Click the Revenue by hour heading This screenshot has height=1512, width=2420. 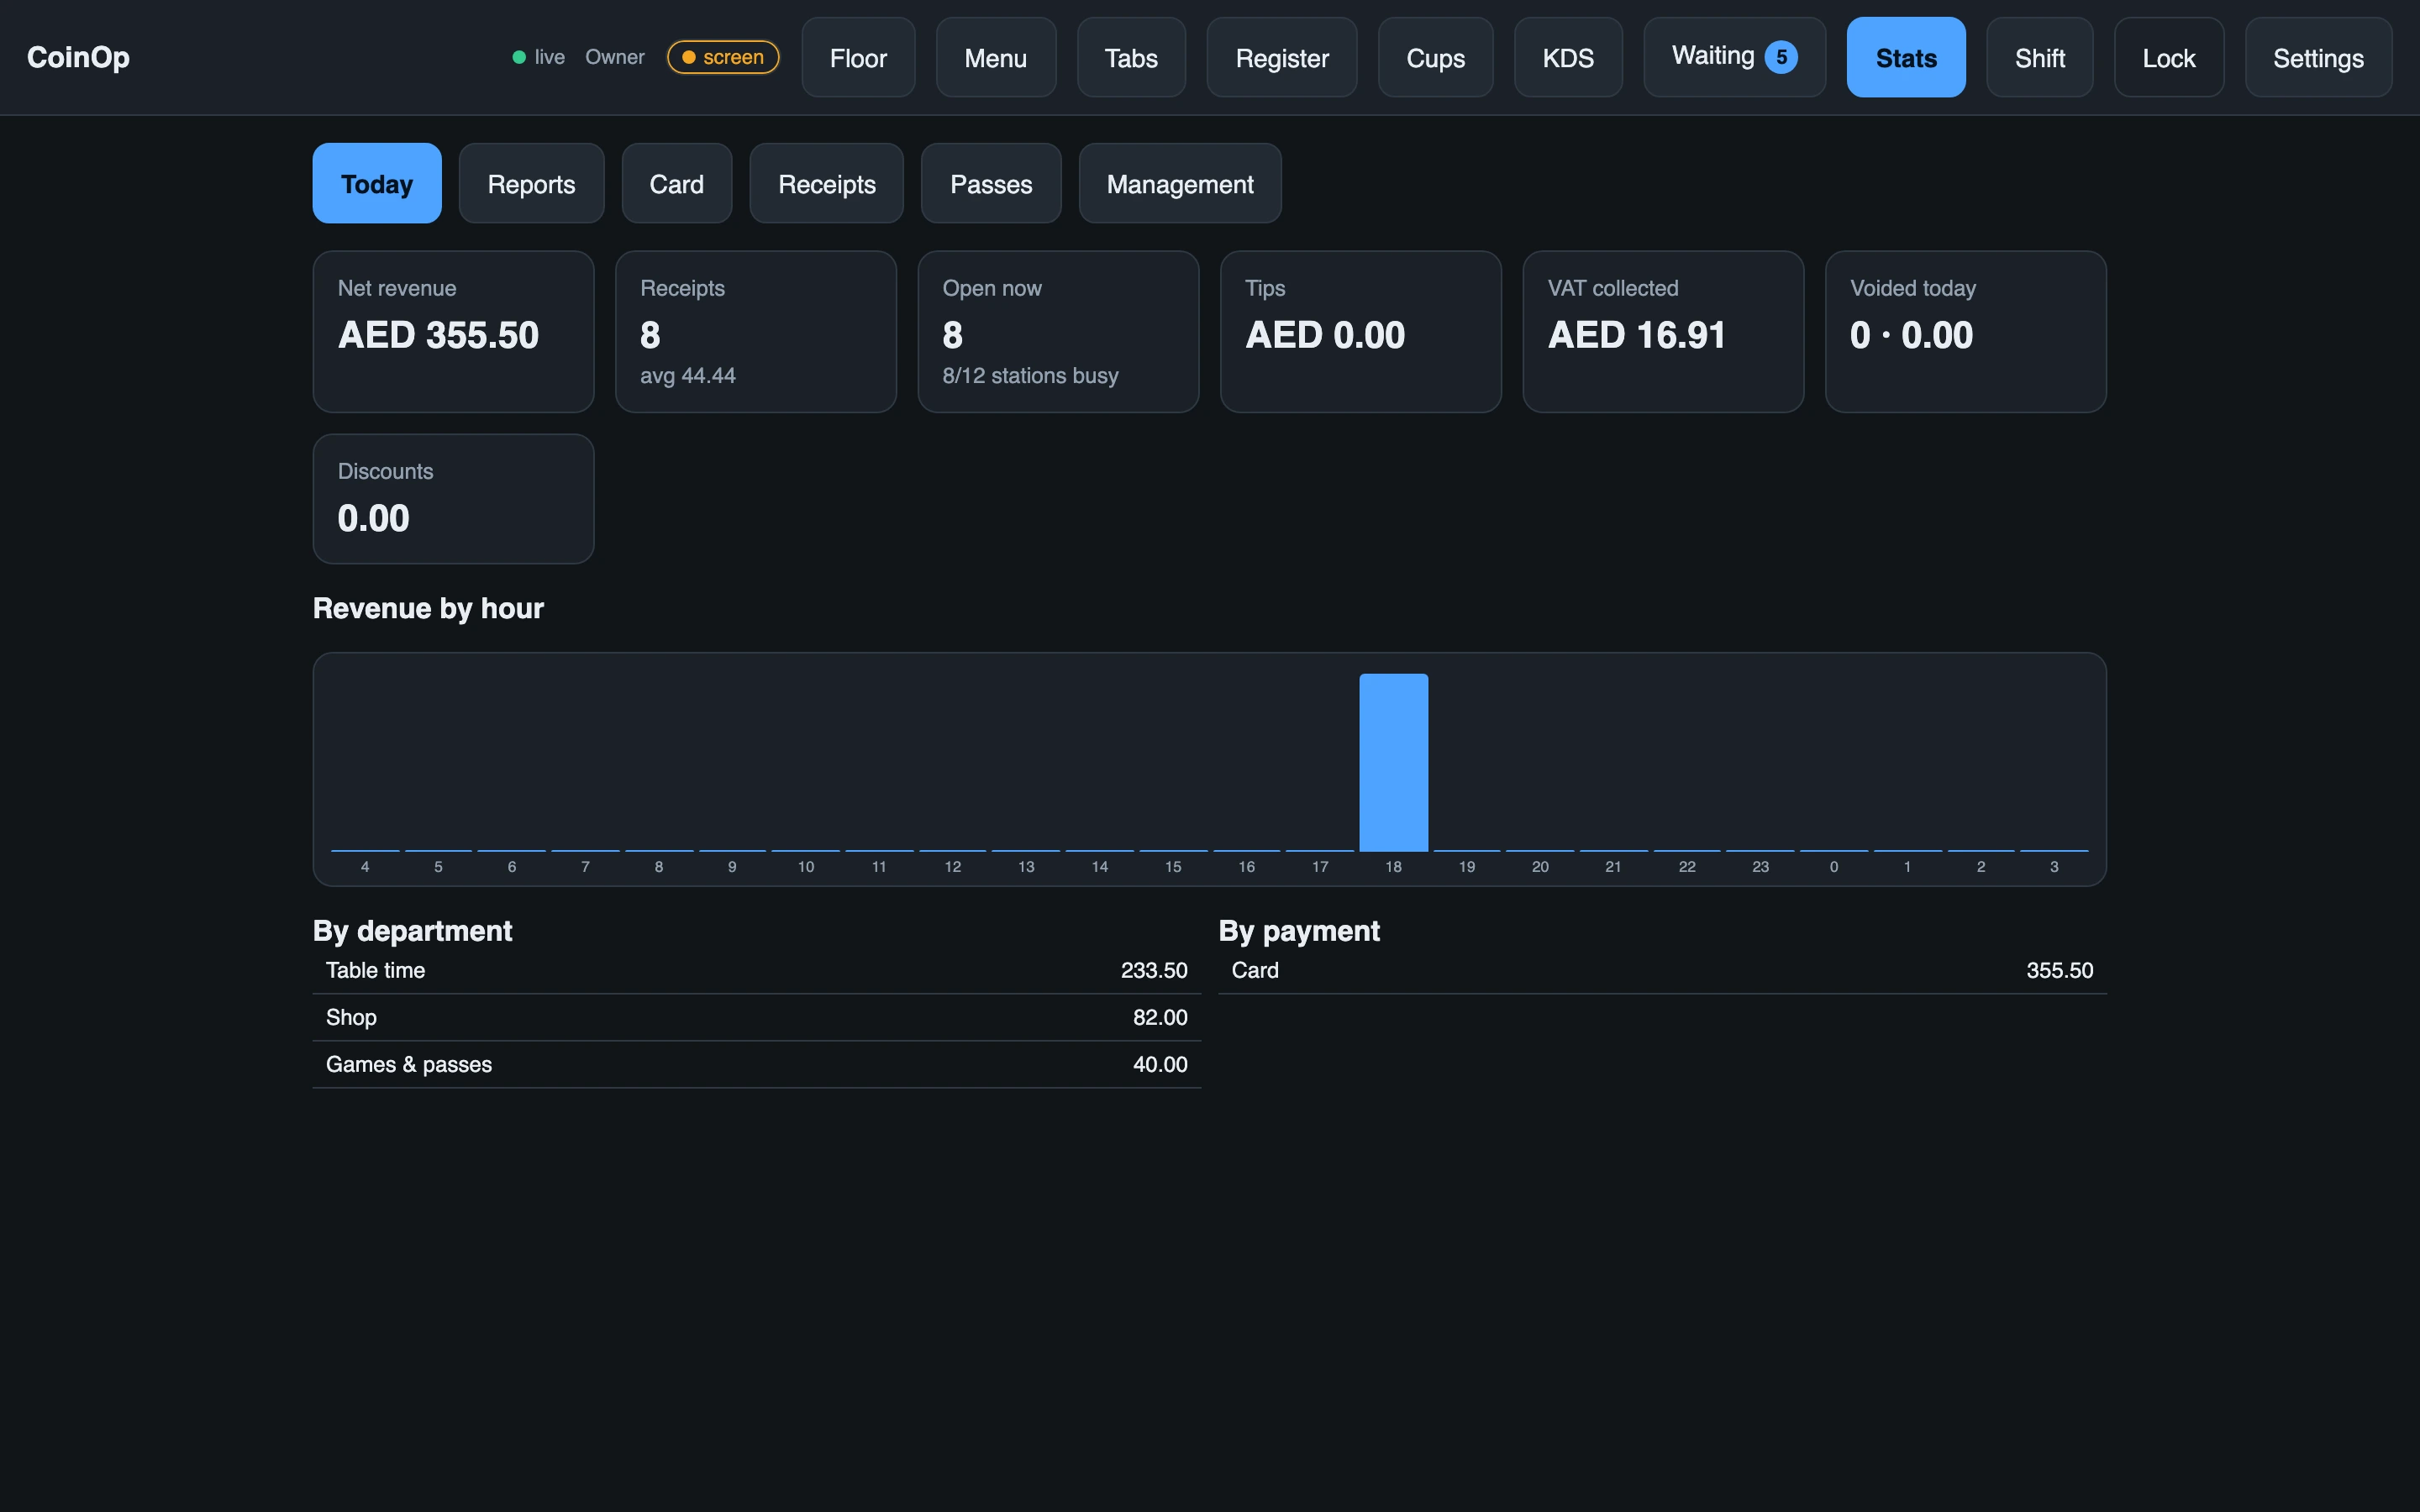click(428, 608)
